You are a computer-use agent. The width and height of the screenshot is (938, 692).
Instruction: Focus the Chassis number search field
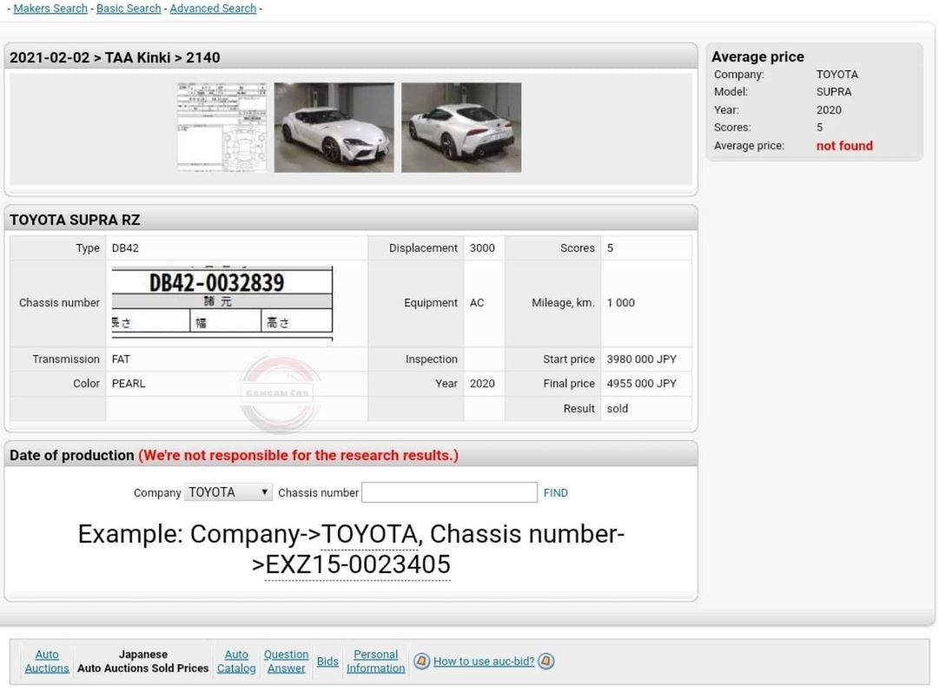pos(449,492)
